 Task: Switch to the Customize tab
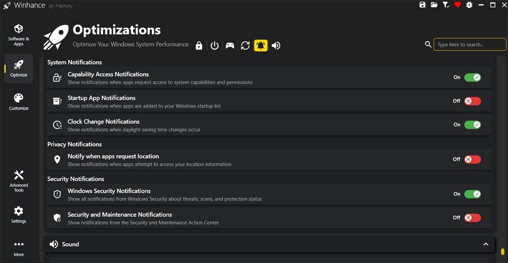(19, 102)
